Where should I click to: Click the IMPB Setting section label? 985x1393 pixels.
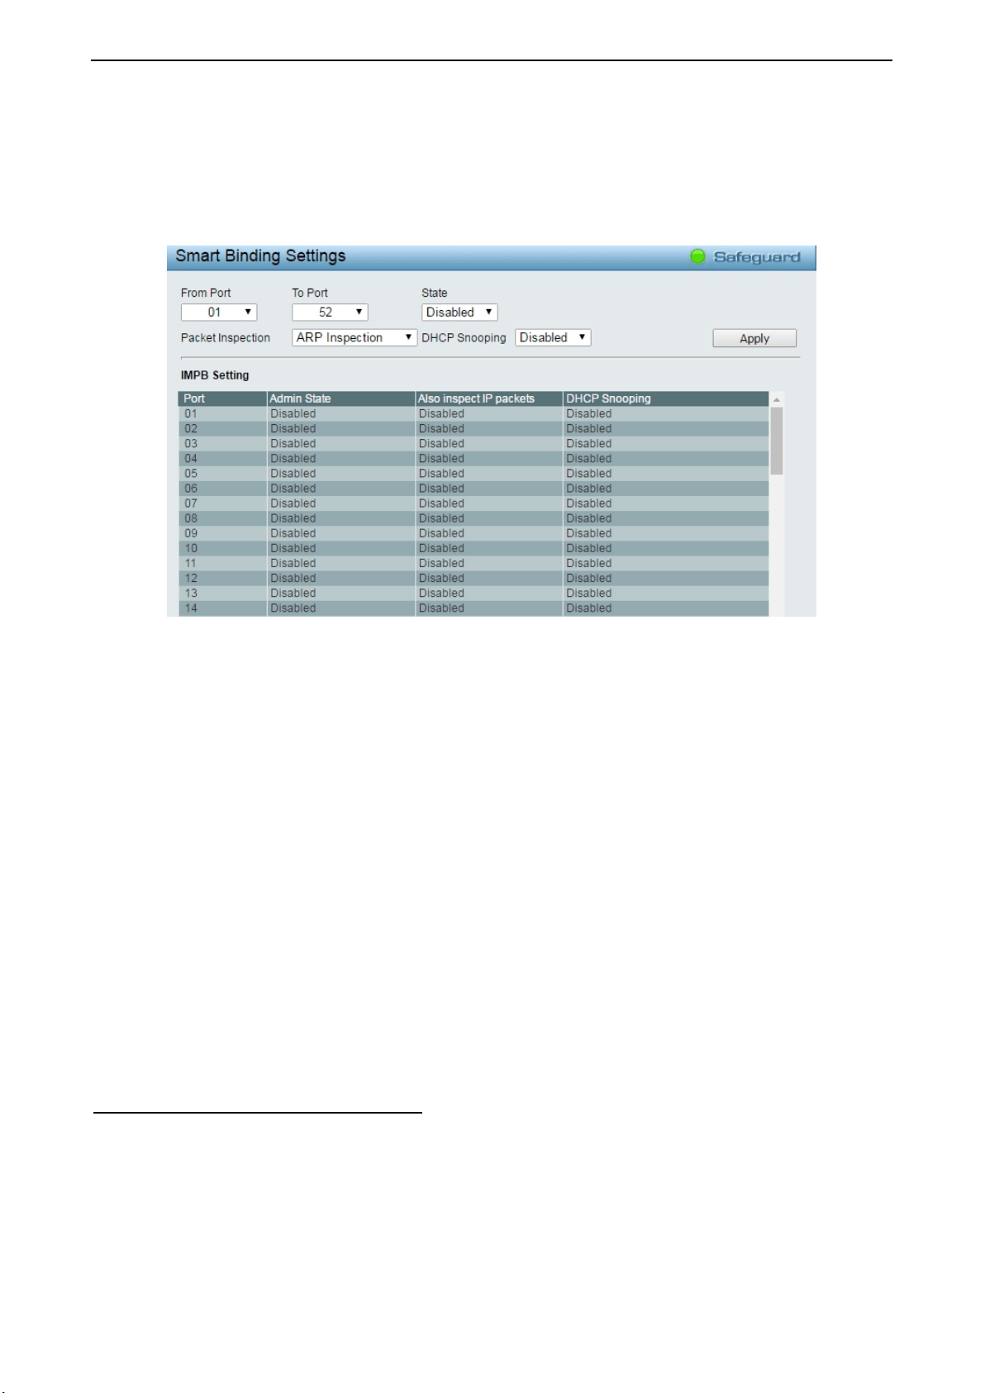(x=215, y=375)
